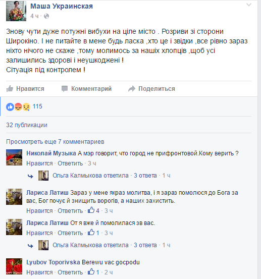Click the angry reaction emoji
This screenshot has height=279, width=261.
pyautogui.click(x=18, y=107)
